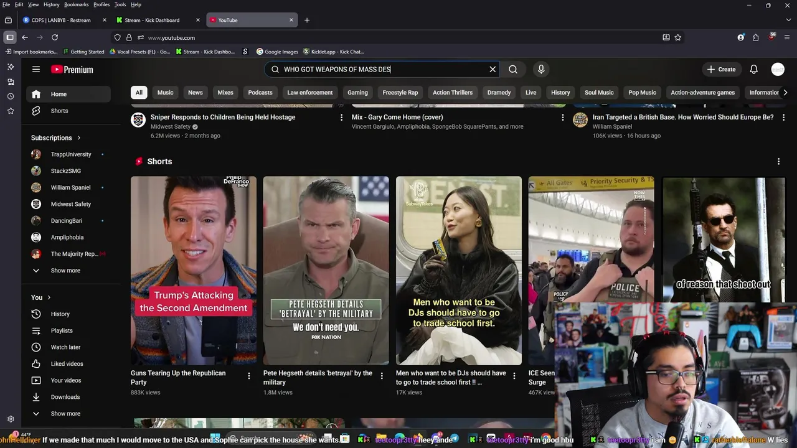Reload the page with the refresh icon

(55, 37)
